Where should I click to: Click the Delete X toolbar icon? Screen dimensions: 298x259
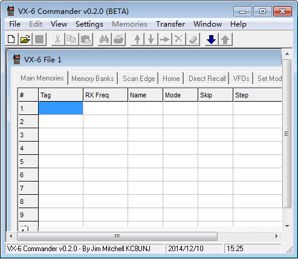pyautogui.click(x=179, y=39)
